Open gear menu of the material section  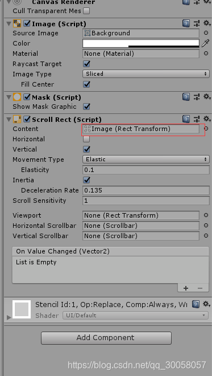click(x=207, y=304)
